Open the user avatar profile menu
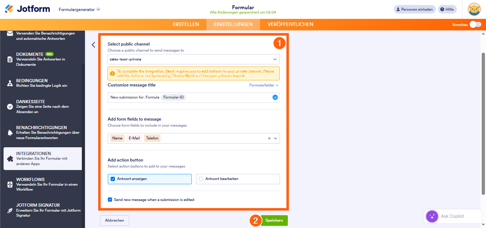 coord(474,9)
